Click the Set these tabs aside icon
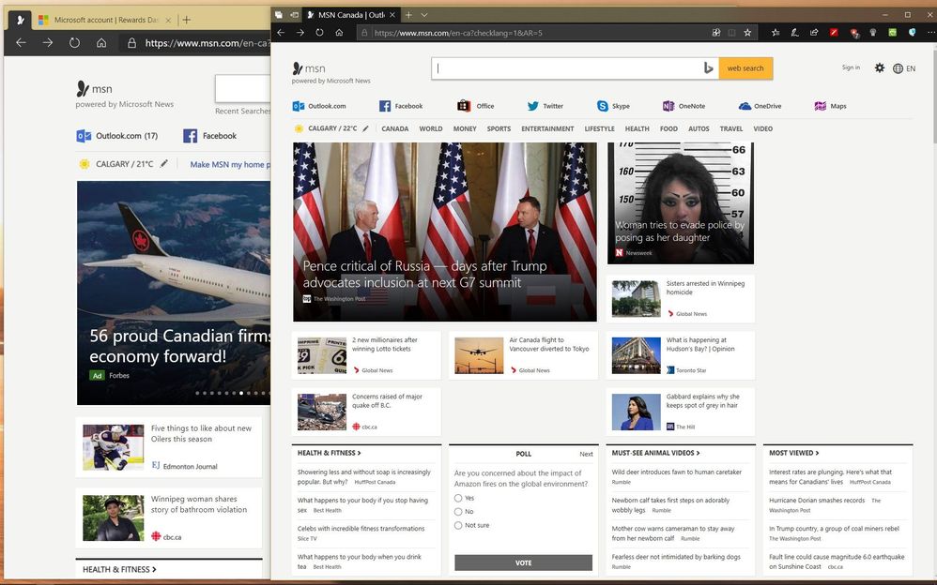The image size is (937, 585). pos(294,15)
